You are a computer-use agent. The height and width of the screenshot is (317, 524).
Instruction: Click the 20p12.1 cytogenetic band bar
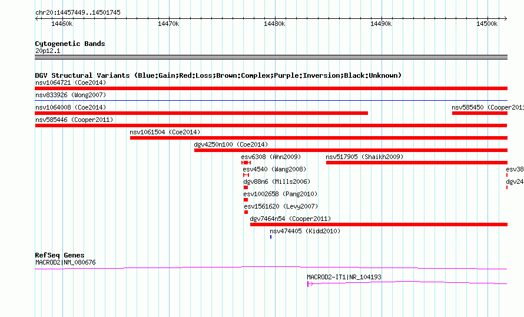pos(271,57)
